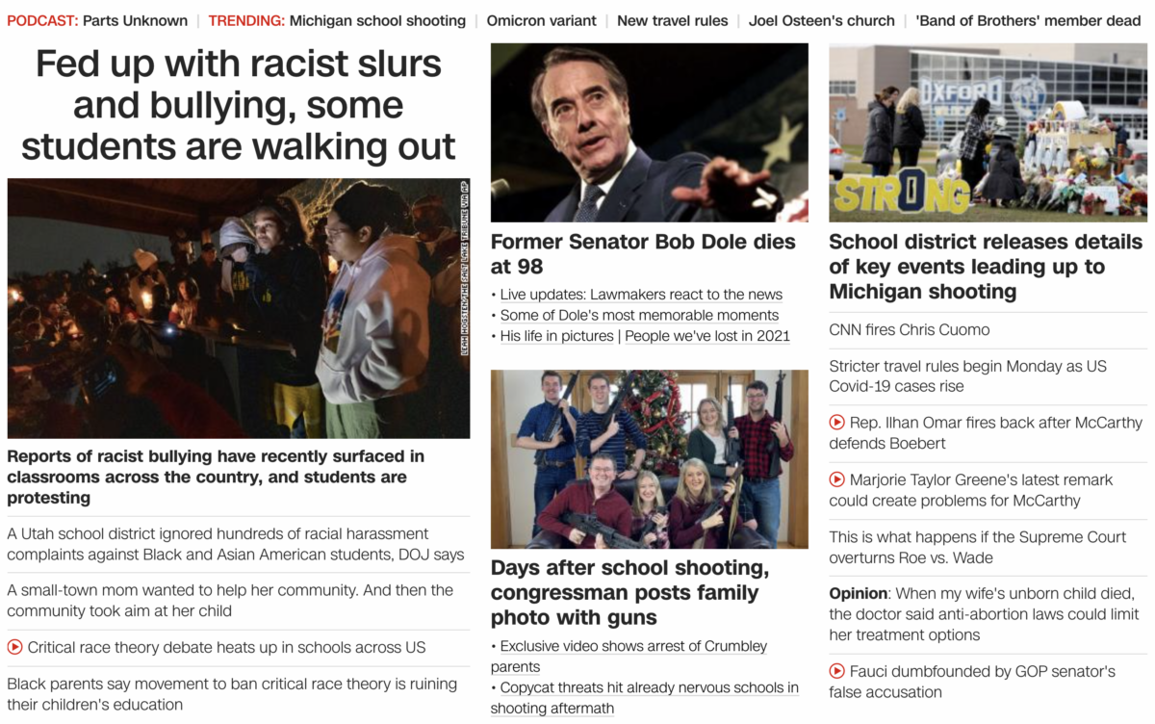Screen dimensions: 1155x724
Task: Open the congressman family photo with guns
Action: tap(650, 459)
